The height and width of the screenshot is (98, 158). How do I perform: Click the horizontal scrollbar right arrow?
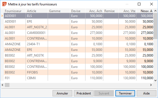point(151,85)
